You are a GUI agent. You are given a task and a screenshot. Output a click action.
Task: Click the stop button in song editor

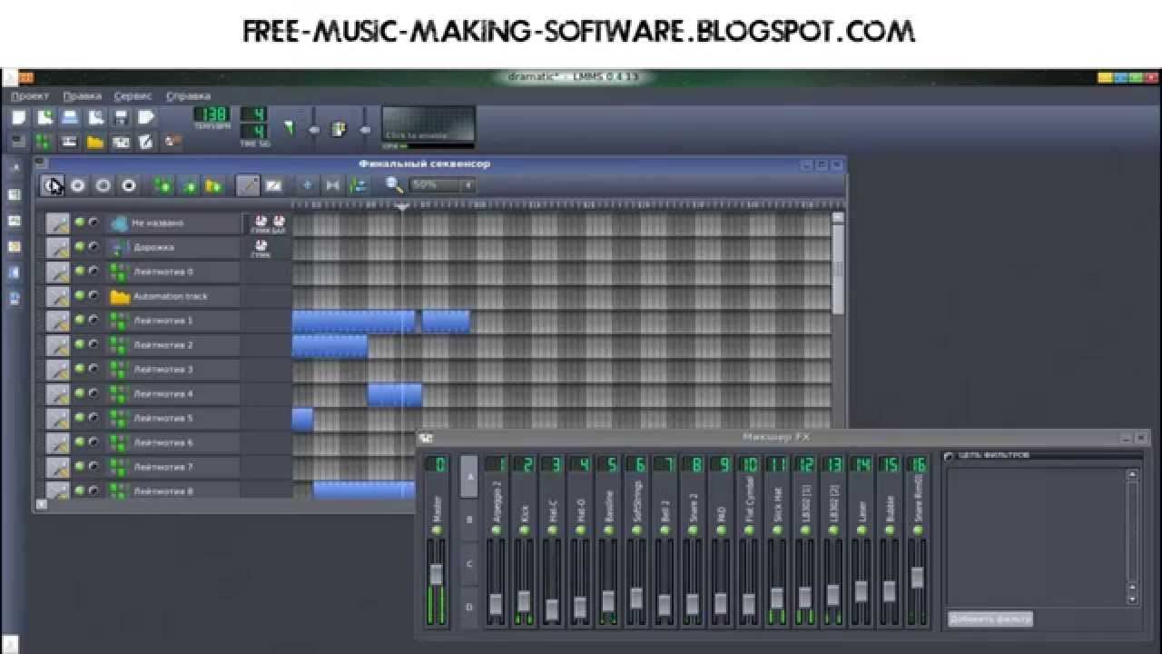[x=129, y=185]
